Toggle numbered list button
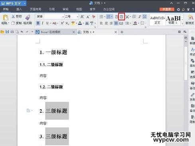195x146 pixels. pyautogui.click(x=108, y=17)
